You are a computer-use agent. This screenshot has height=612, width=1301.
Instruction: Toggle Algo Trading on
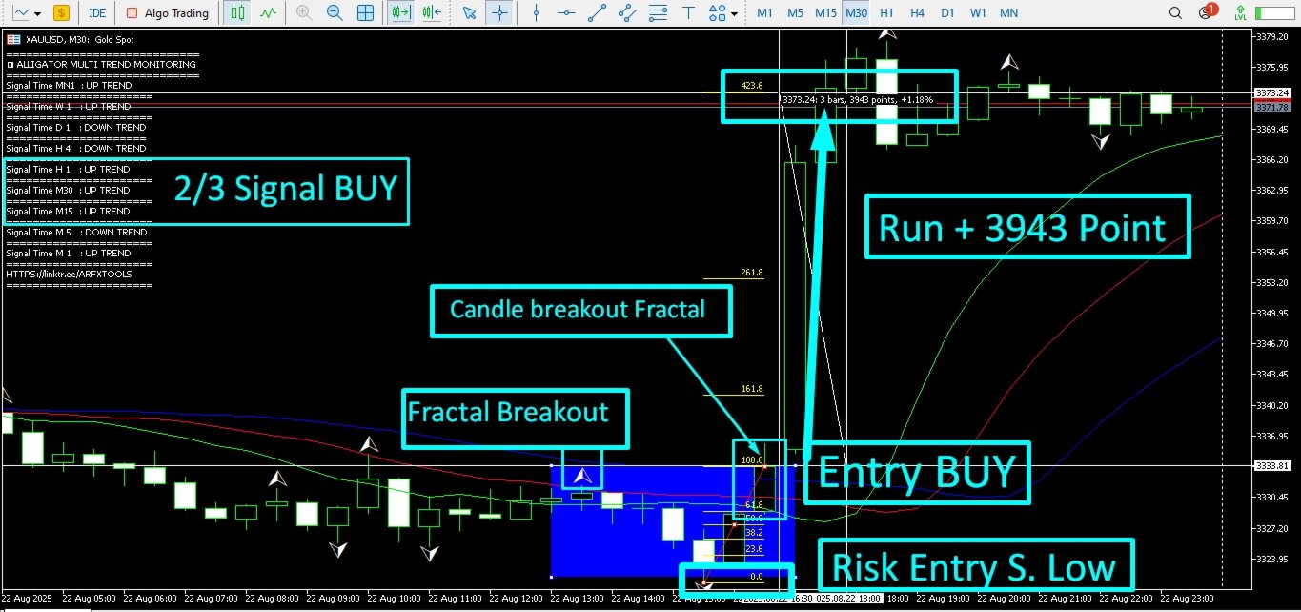point(168,13)
